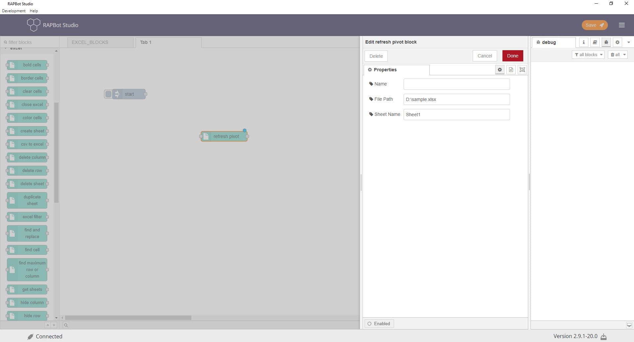Switch to Tab 1
The width and height of the screenshot is (634, 342).
click(168, 42)
